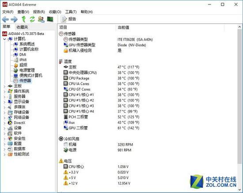The width and height of the screenshot is (243, 193).
Task: Collapse the 计算机 tree node
Action: 4,39
